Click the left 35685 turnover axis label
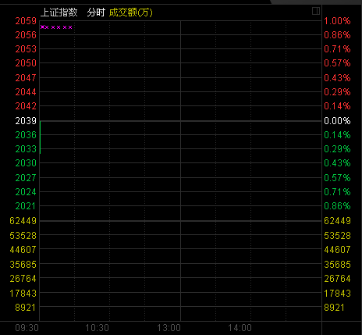Screen dimensions: 362x335 coord(23,265)
